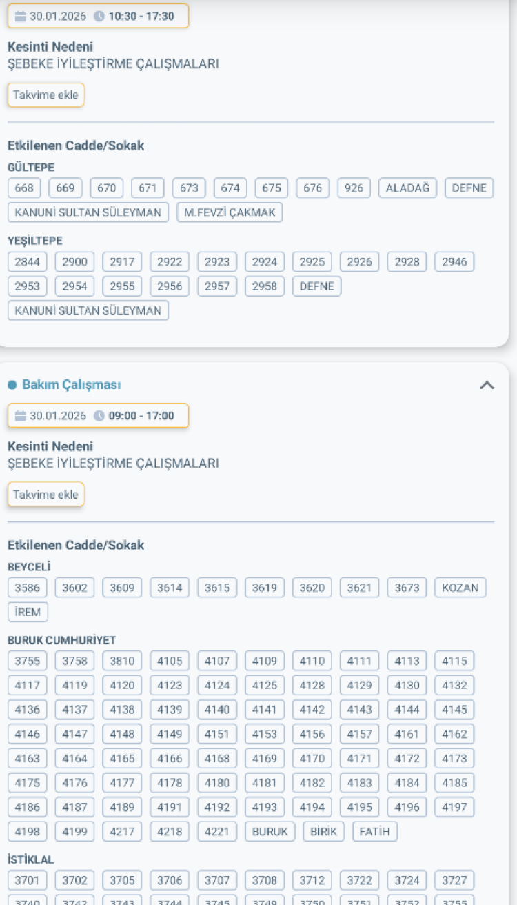This screenshot has width=517, height=905.
Task: Tap the DEFNE chip under Yeşiltepe
Action: pyautogui.click(x=316, y=286)
